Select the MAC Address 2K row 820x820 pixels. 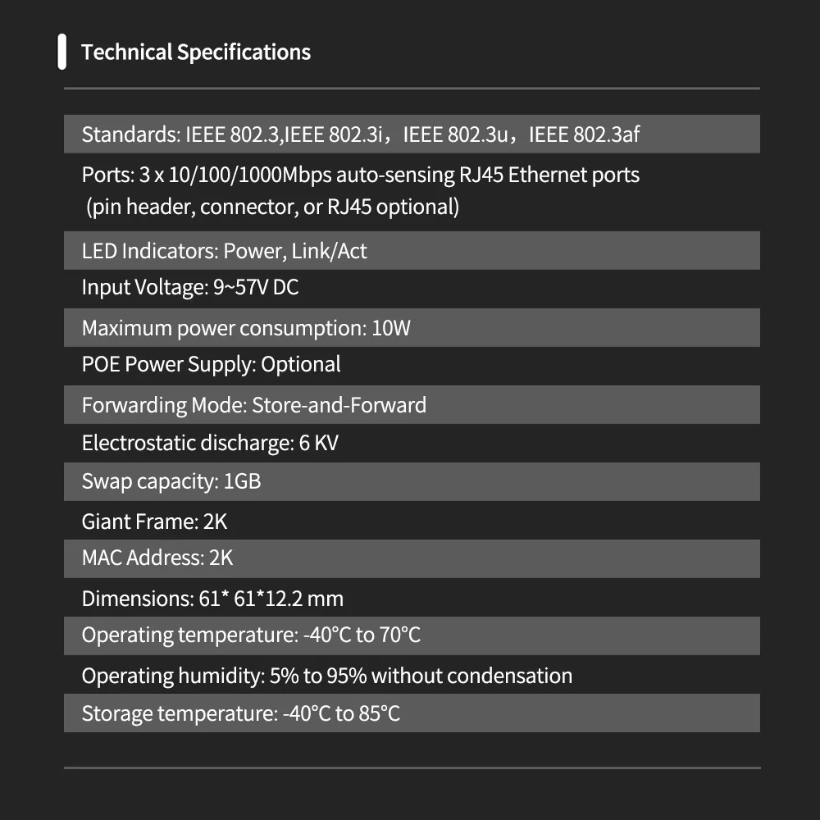pyautogui.click(x=412, y=558)
